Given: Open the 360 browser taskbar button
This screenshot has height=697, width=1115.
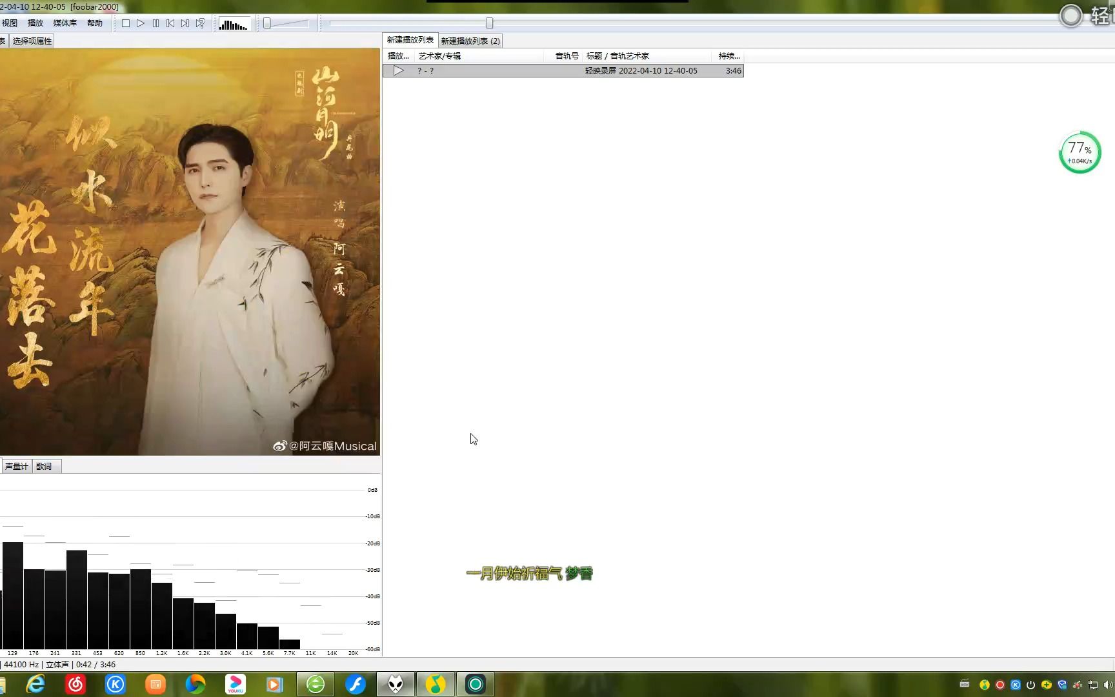Looking at the screenshot, I should (316, 684).
